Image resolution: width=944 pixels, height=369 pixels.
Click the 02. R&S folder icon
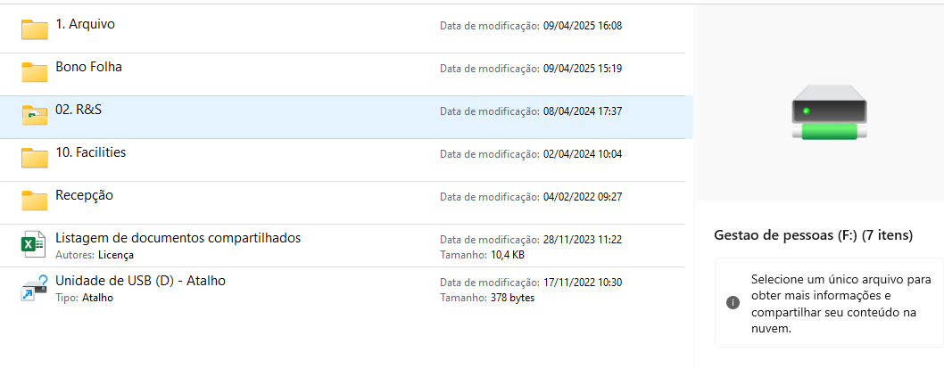pos(34,115)
